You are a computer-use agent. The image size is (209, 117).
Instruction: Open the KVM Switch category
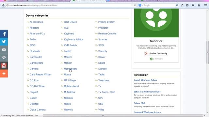coord(70,45)
